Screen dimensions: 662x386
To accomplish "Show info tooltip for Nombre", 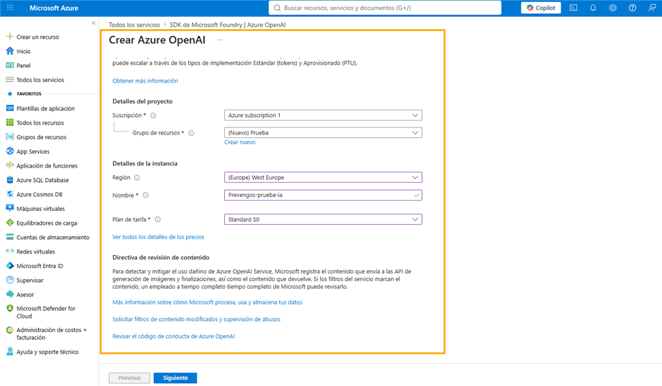I will point(146,195).
